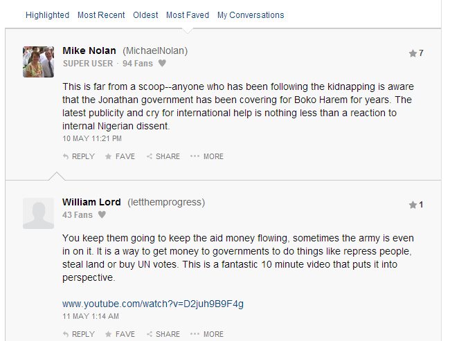Reply to William Lord's comment
450x341 pixels.
pos(79,334)
